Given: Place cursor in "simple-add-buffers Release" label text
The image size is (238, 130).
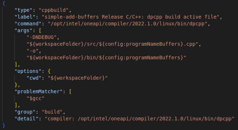Looking at the screenshot, I should click(x=84, y=17).
